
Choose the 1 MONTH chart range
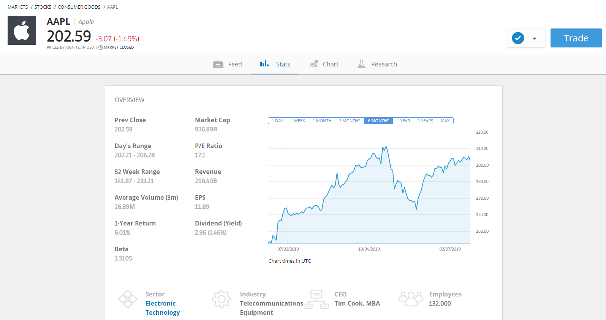(322, 121)
